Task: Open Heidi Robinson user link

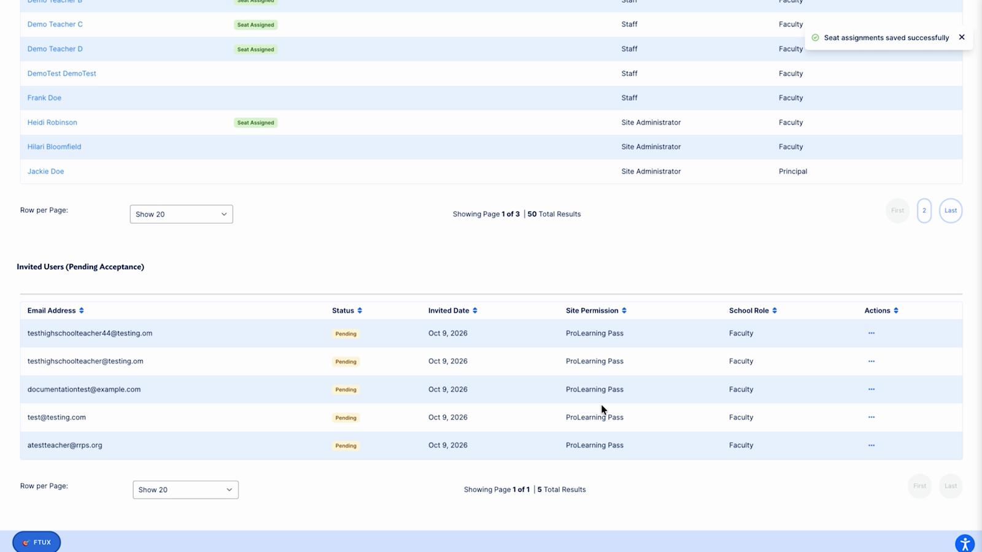Action: pyautogui.click(x=52, y=123)
